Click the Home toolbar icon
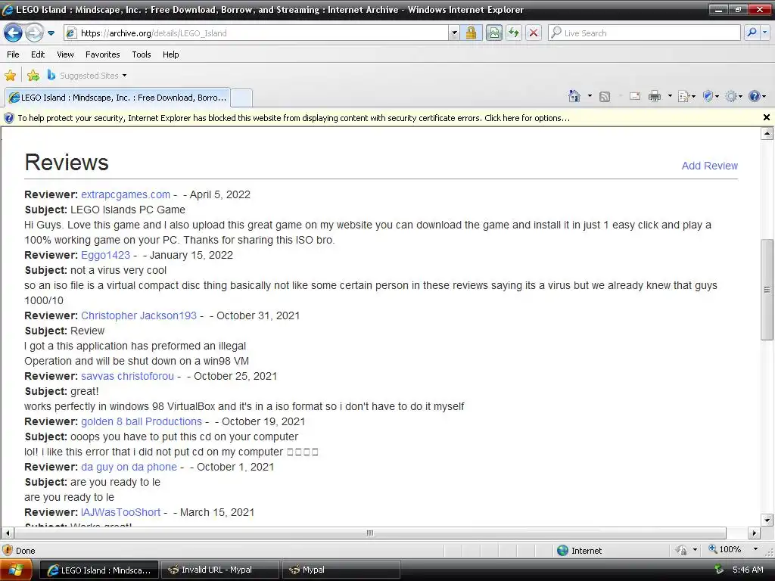Screen dimensions: 775x581 point(574,96)
